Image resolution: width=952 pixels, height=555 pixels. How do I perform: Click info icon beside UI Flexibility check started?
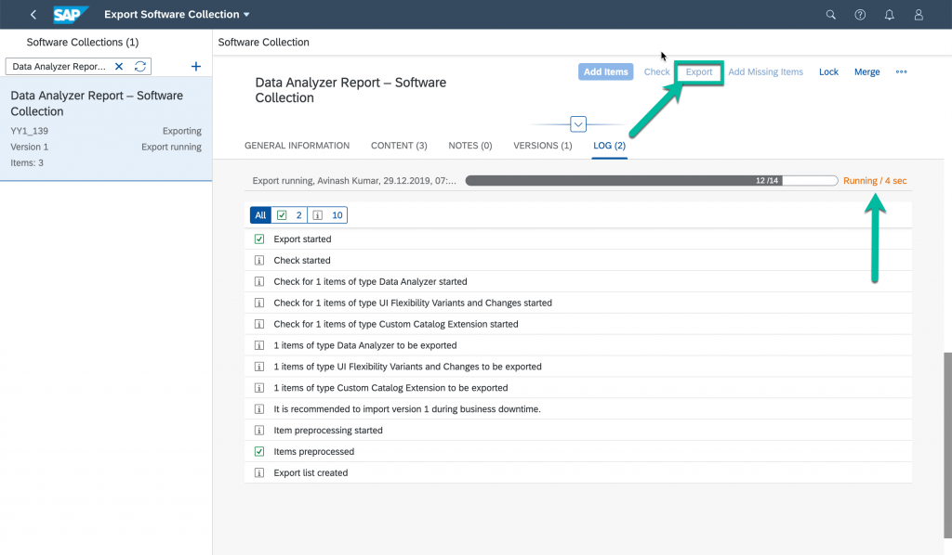point(259,303)
